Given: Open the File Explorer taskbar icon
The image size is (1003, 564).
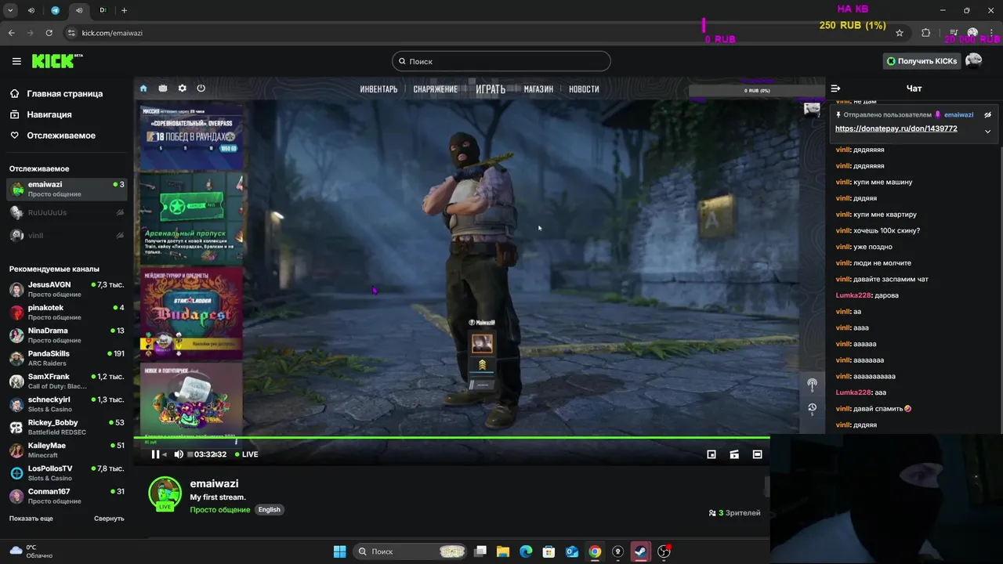Looking at the screenshot, I should click(x=503, y=551).
